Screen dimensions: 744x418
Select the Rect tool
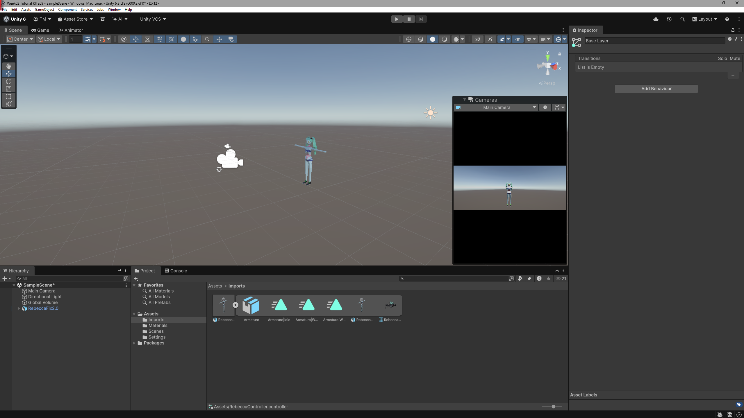[x=9, y=96]
